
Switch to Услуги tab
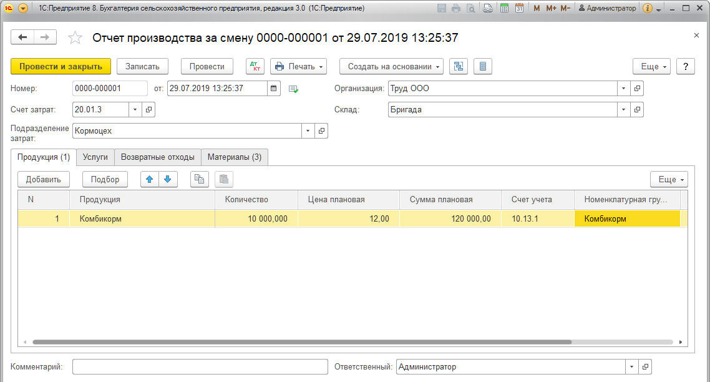95,157
